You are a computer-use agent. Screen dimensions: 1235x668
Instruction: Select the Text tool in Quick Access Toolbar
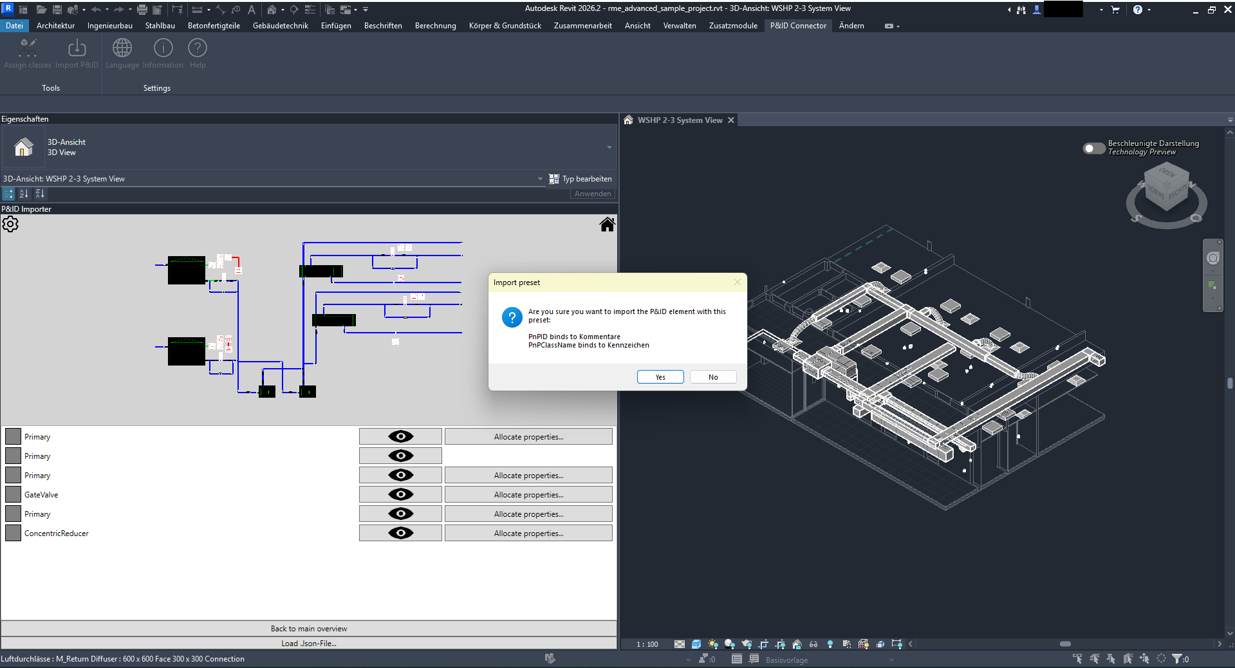coord(252,10)
